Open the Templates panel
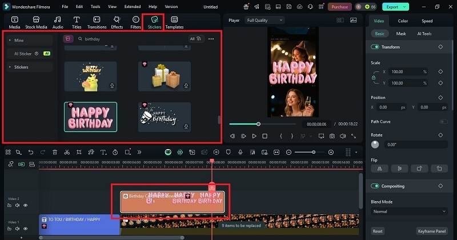The height and width of the screenshot is (240, 457). [174, 22]
